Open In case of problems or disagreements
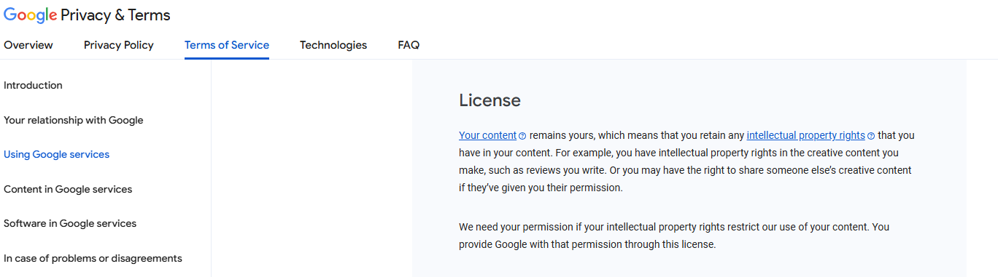Viewport: 998px width, 277px height. click(93, 258)
